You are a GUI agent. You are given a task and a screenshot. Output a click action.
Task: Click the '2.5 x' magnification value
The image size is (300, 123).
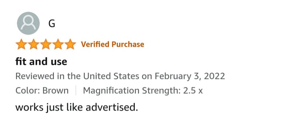point(193,91)
